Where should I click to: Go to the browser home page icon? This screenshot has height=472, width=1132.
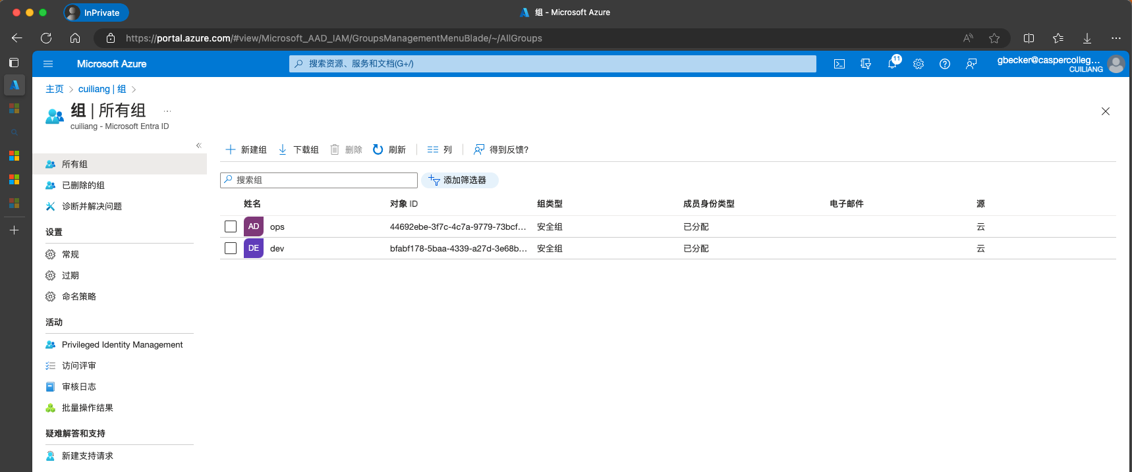[75, 38]
